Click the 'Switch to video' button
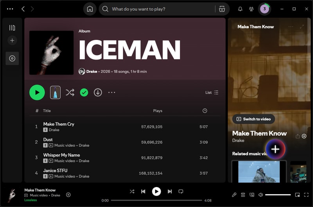Screen dimensions: 313x207 254,119
